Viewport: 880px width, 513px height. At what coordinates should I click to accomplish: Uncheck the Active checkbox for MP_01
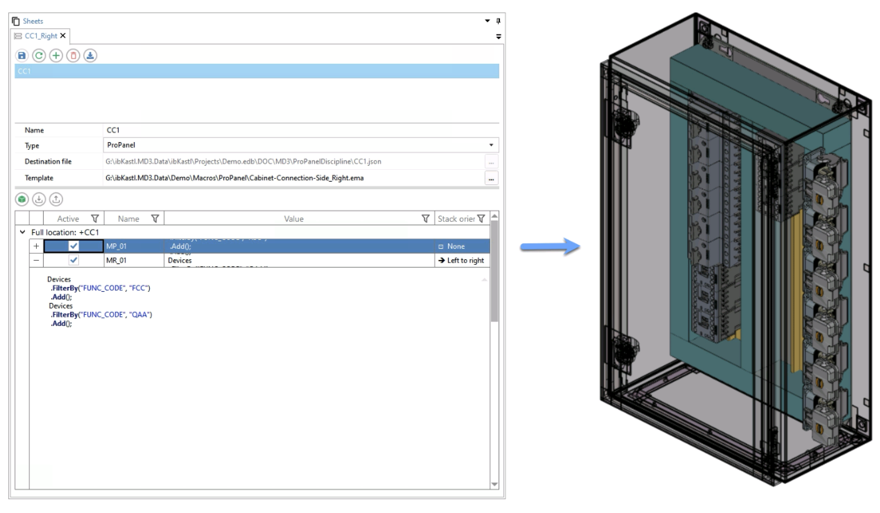[74, 246]
